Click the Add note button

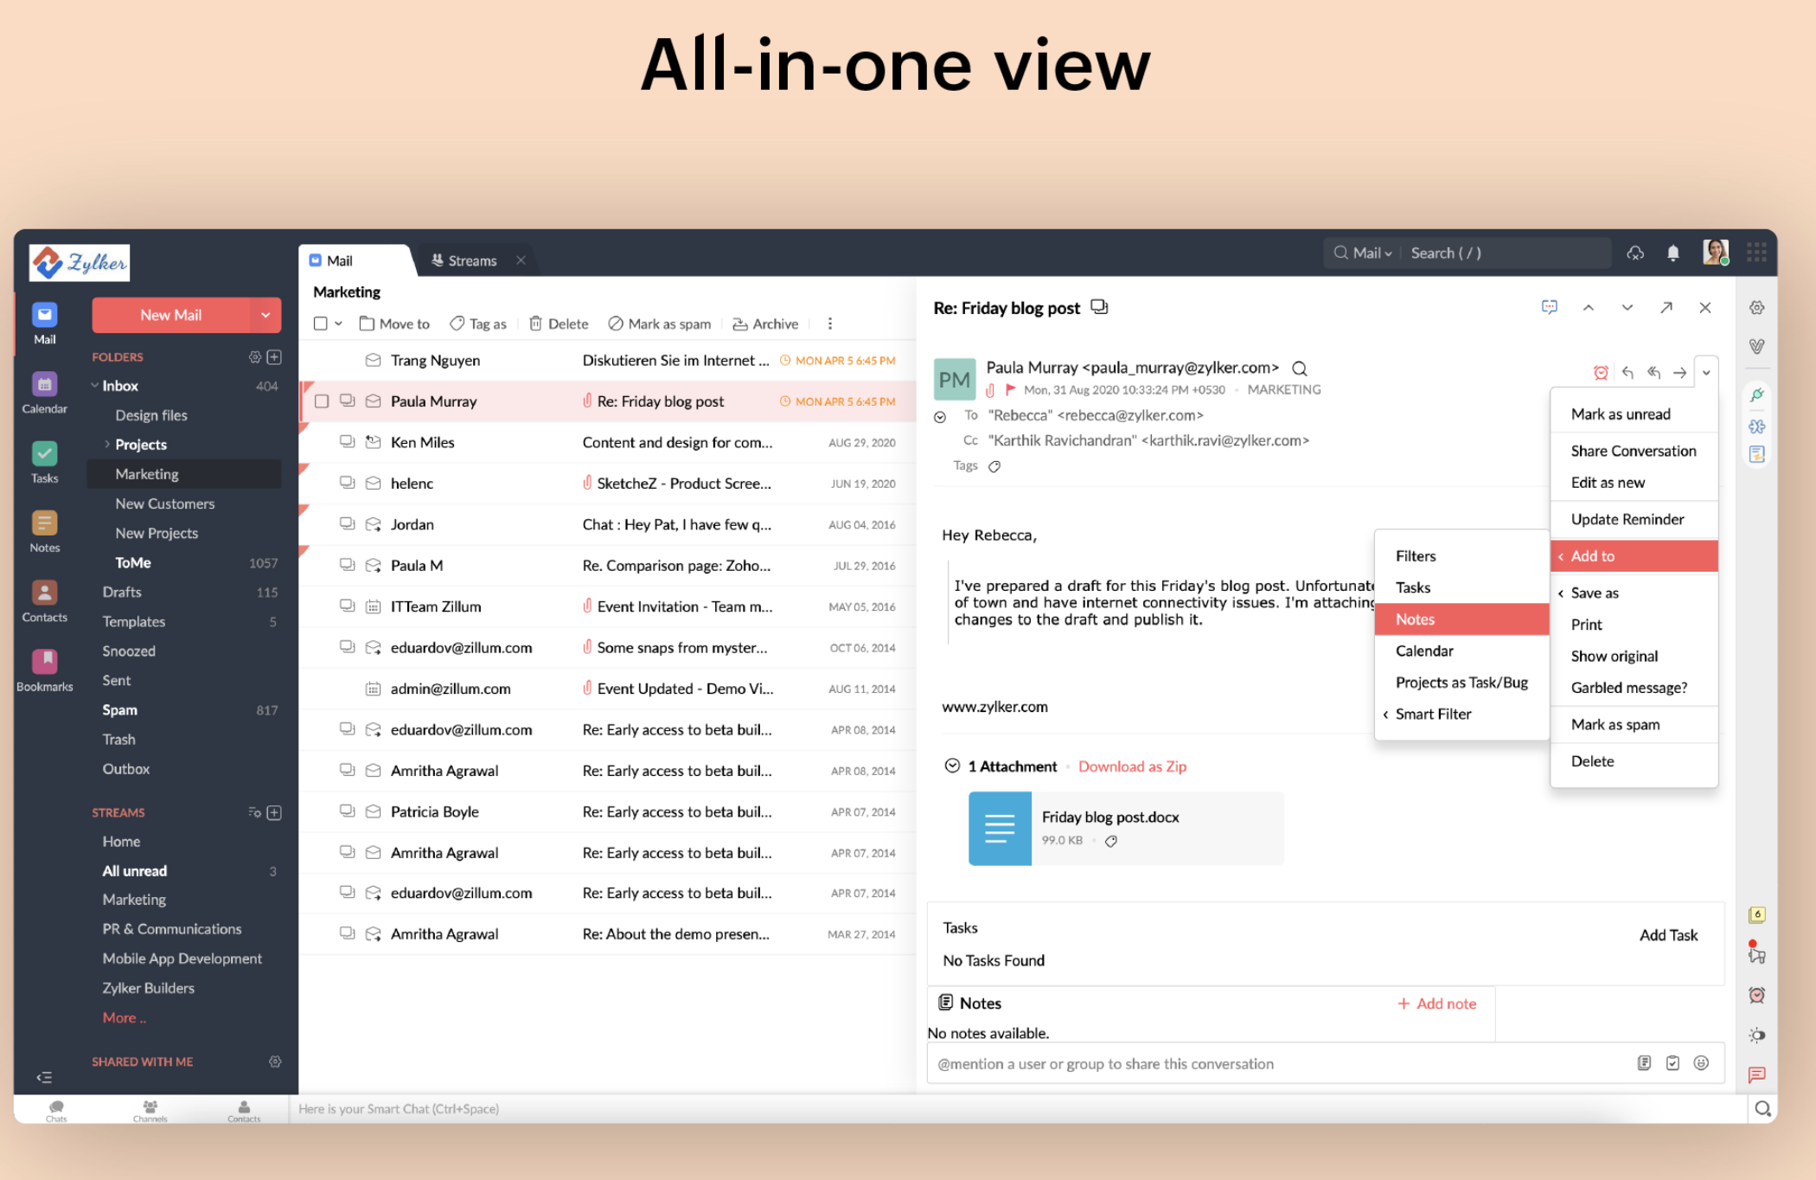[x=1437, y=1003]
